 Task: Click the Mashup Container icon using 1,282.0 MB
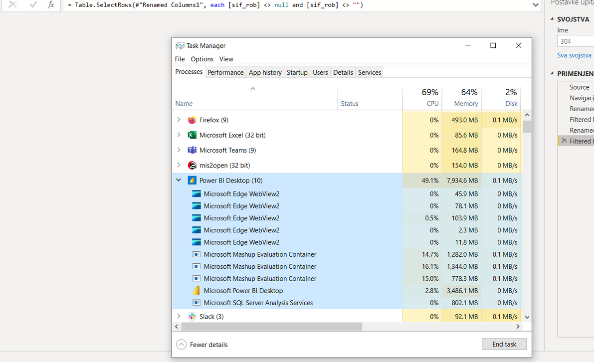(x=196, y=254)
